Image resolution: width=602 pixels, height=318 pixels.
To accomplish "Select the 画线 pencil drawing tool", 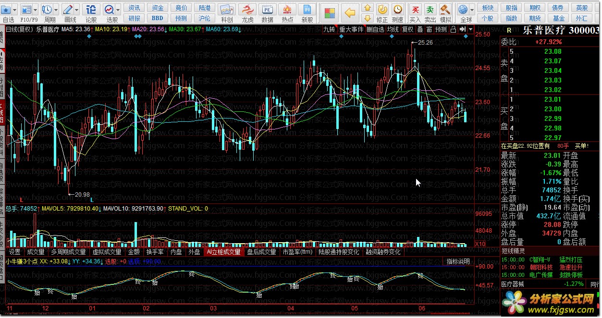I will [68, 10].
